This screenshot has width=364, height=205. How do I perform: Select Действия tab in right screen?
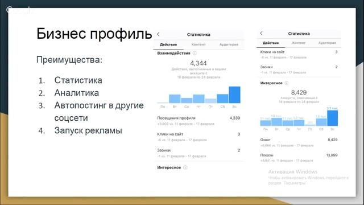click(271, 43)
